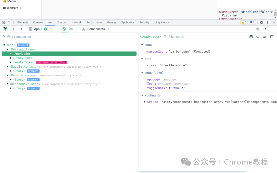The width and height of the screenshot is (277, 173).
Task: Click the horizontal scrollbar in state panel
Action: (192, 172)
